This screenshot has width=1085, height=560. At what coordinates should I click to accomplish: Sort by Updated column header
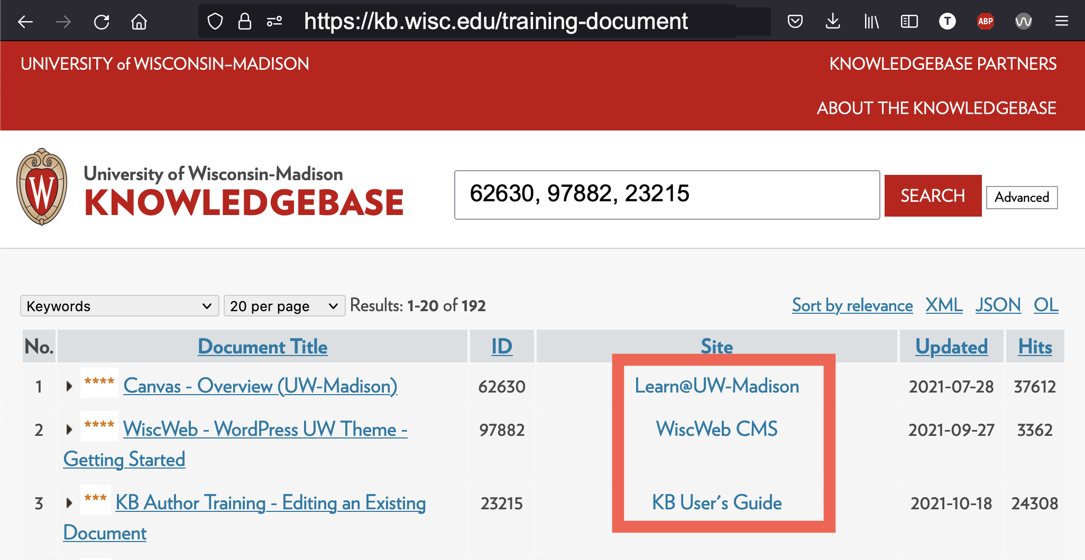pos(951,347)
